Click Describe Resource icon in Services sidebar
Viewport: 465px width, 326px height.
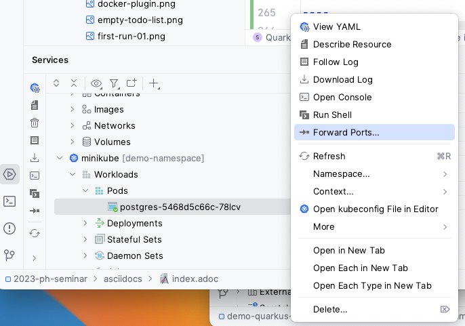[35, 105]
